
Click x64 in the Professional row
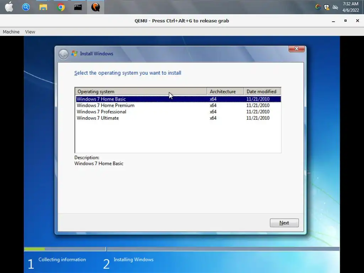(213, 112)
